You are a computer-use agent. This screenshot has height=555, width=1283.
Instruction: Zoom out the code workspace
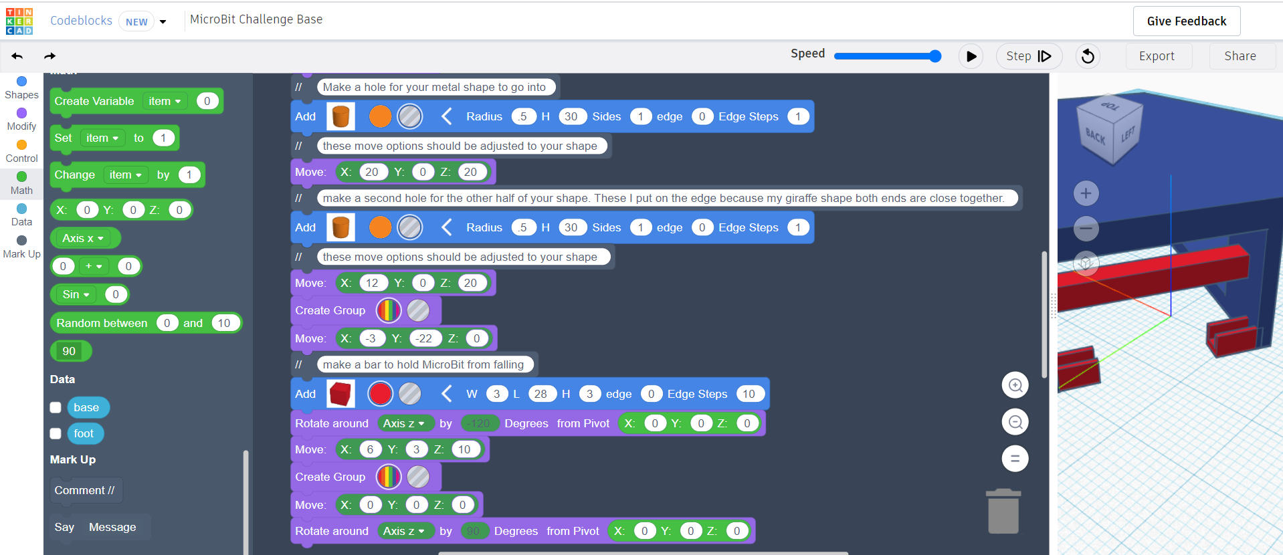click(x=1015, y=422)
